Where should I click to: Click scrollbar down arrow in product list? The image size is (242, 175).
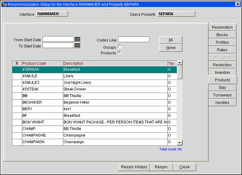coord(180,143)
